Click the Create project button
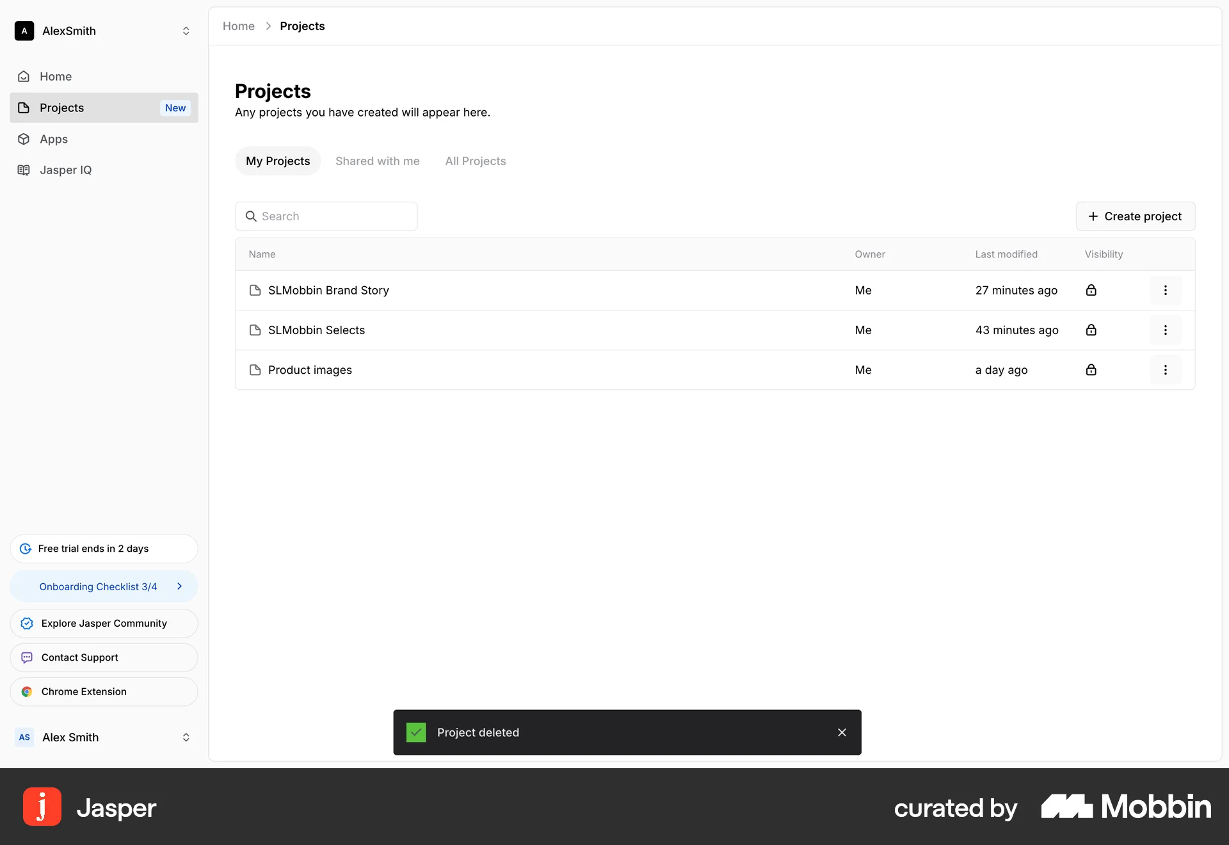Image resolution: width=1229 pixels, height=845 pixels. (x=1135, y=216)
